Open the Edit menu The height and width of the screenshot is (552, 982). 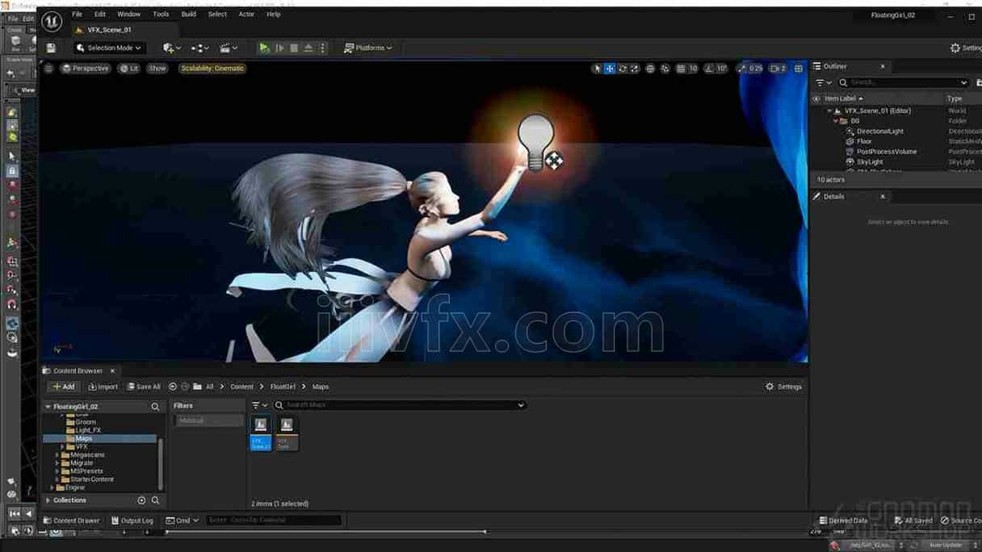point(100,14)
